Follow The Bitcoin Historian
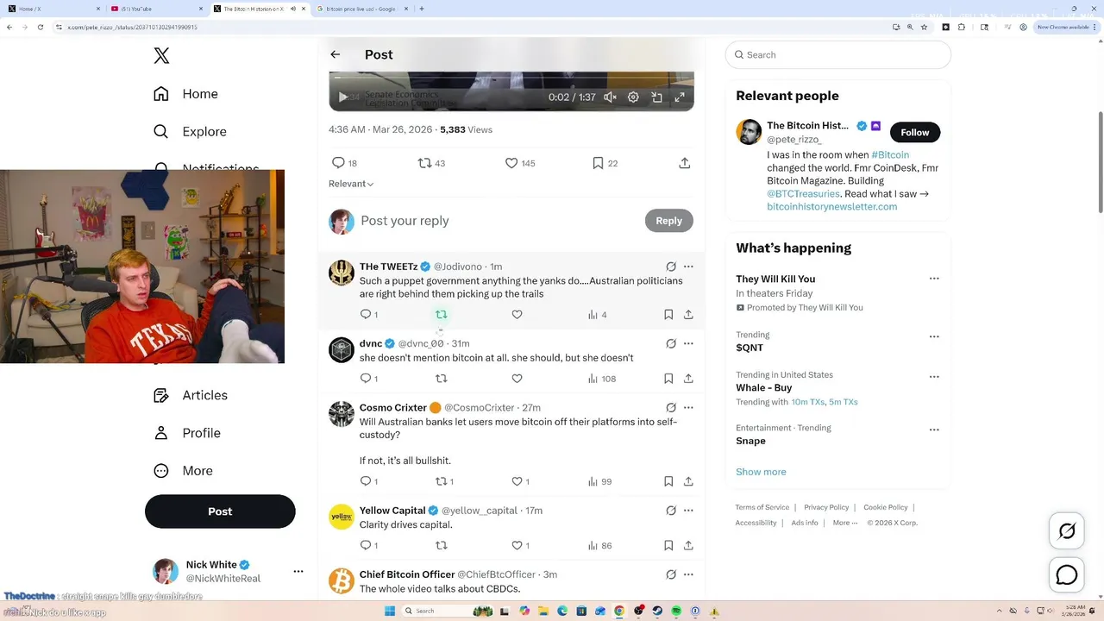The height and width of the screenshot is (621, 1104). 915,132
